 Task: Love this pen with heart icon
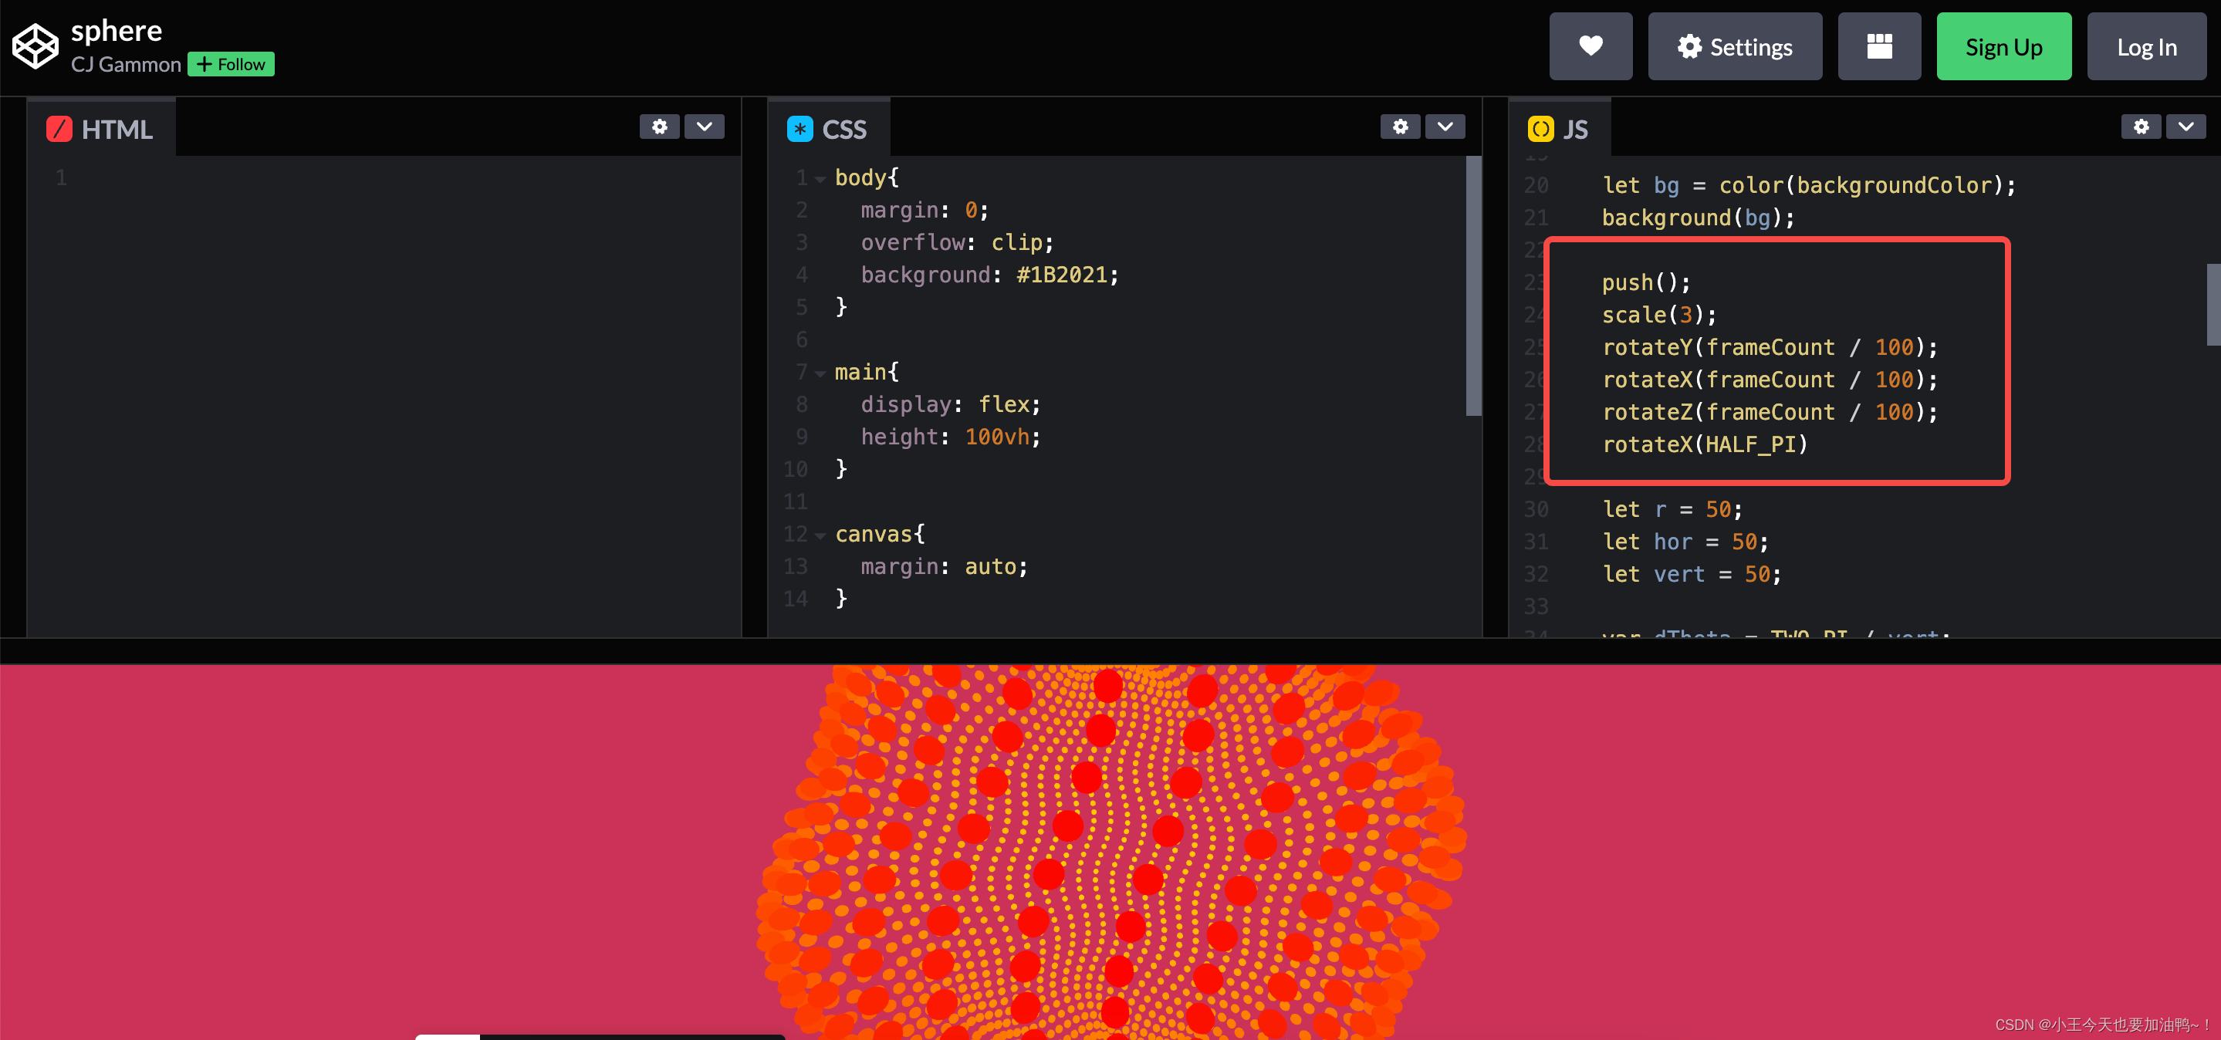point(1590,46)
